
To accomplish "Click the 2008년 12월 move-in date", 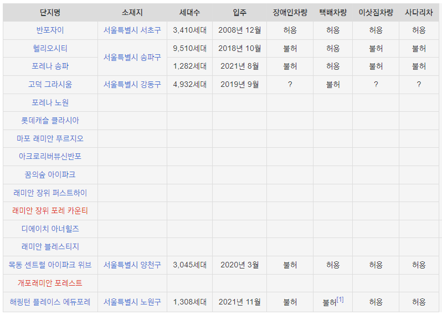I will point(240,30).
